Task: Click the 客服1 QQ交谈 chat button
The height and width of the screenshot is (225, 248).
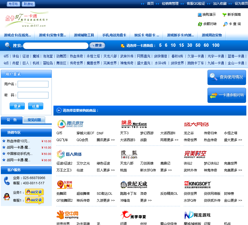Action: [x=34, y=200]
